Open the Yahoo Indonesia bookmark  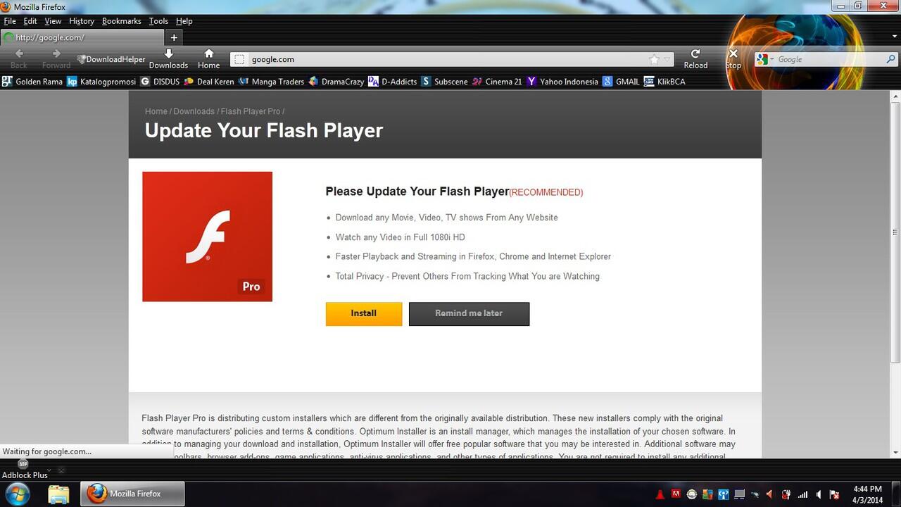pos(562,82)
